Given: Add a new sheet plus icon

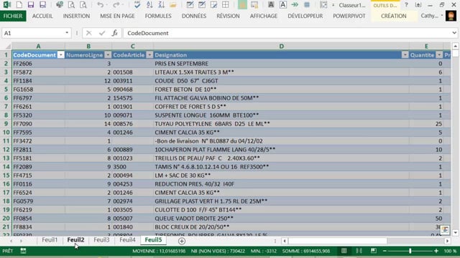Looking at the screenshot, I should coord(182,241).
